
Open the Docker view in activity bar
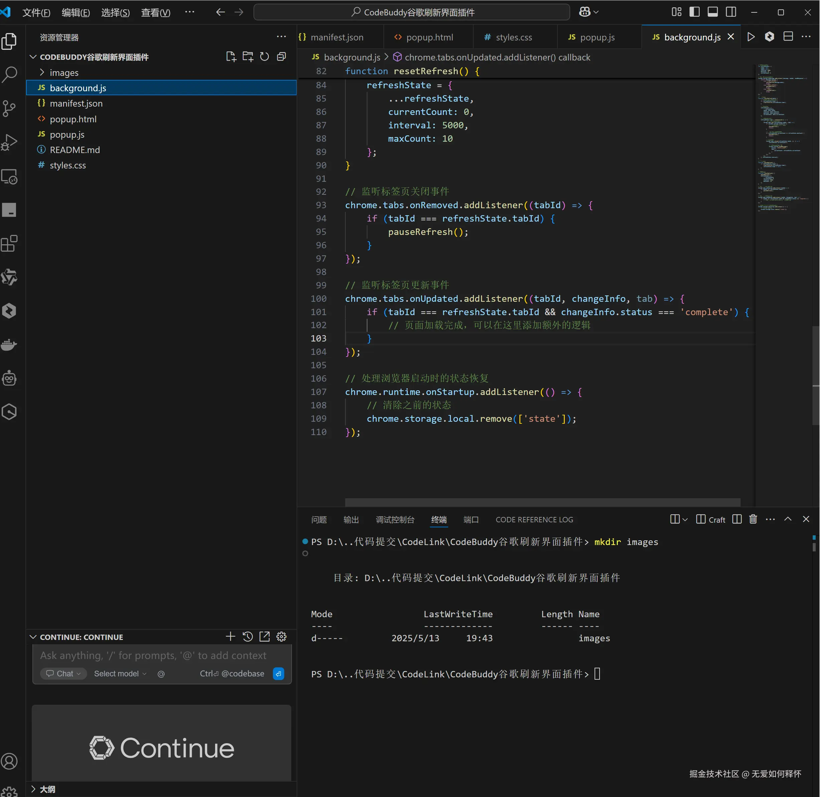9,345
